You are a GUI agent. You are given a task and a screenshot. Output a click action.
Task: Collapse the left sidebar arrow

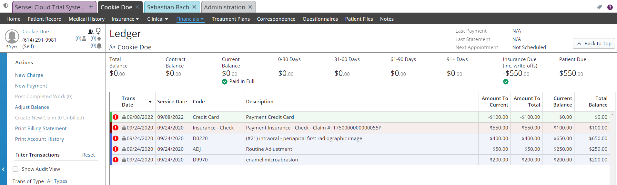tap(3, 169)
